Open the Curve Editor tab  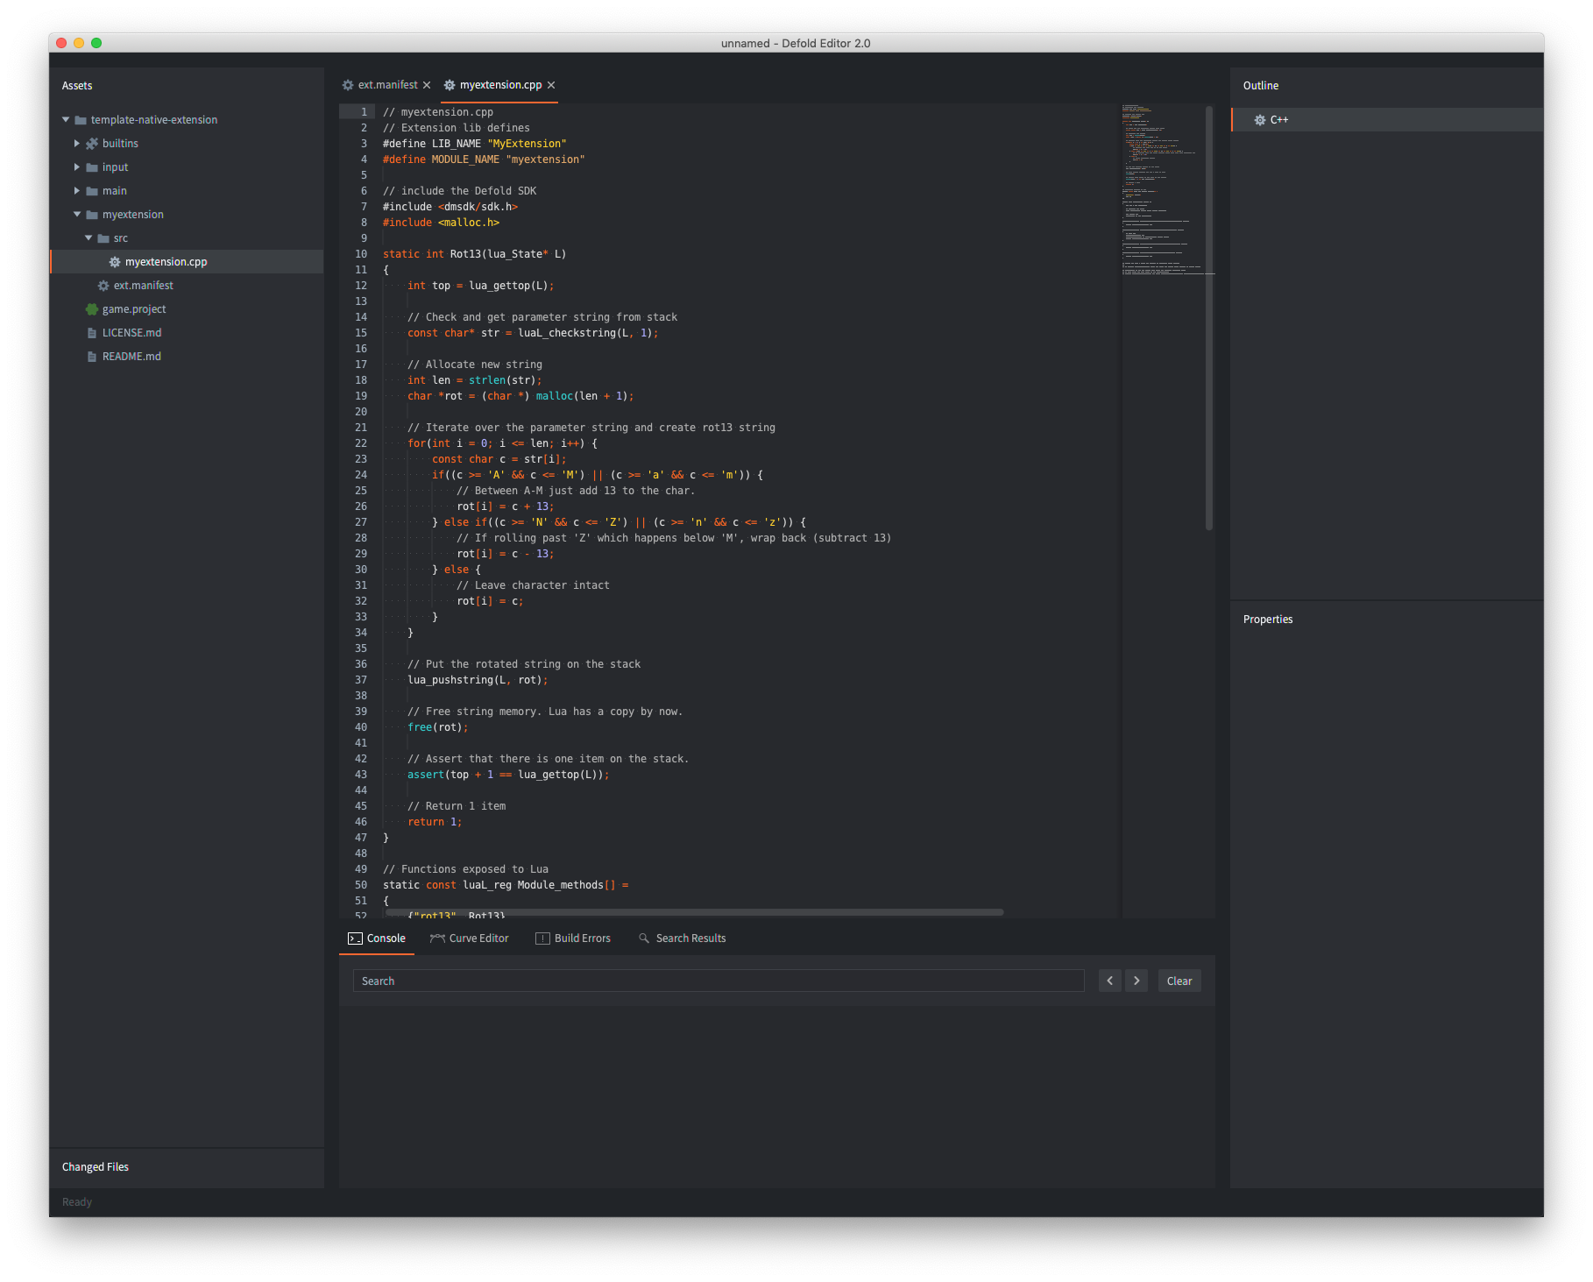coord(470,938)
